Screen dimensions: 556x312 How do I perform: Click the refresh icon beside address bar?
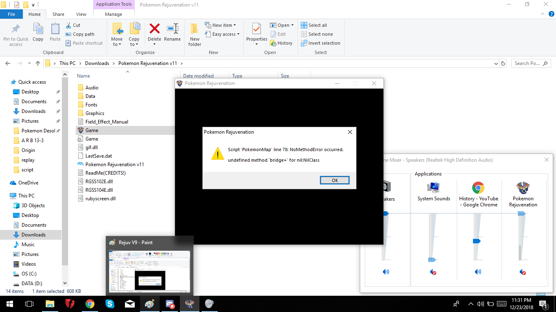(503, 63)
